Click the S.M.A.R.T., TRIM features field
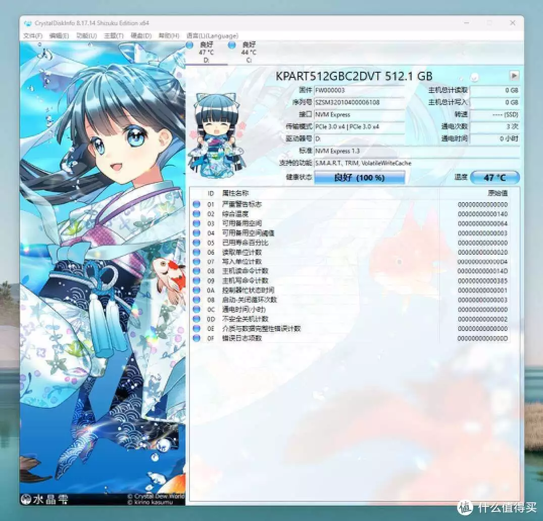This screenshot has height=521, width=543. [x=417, y=163]
